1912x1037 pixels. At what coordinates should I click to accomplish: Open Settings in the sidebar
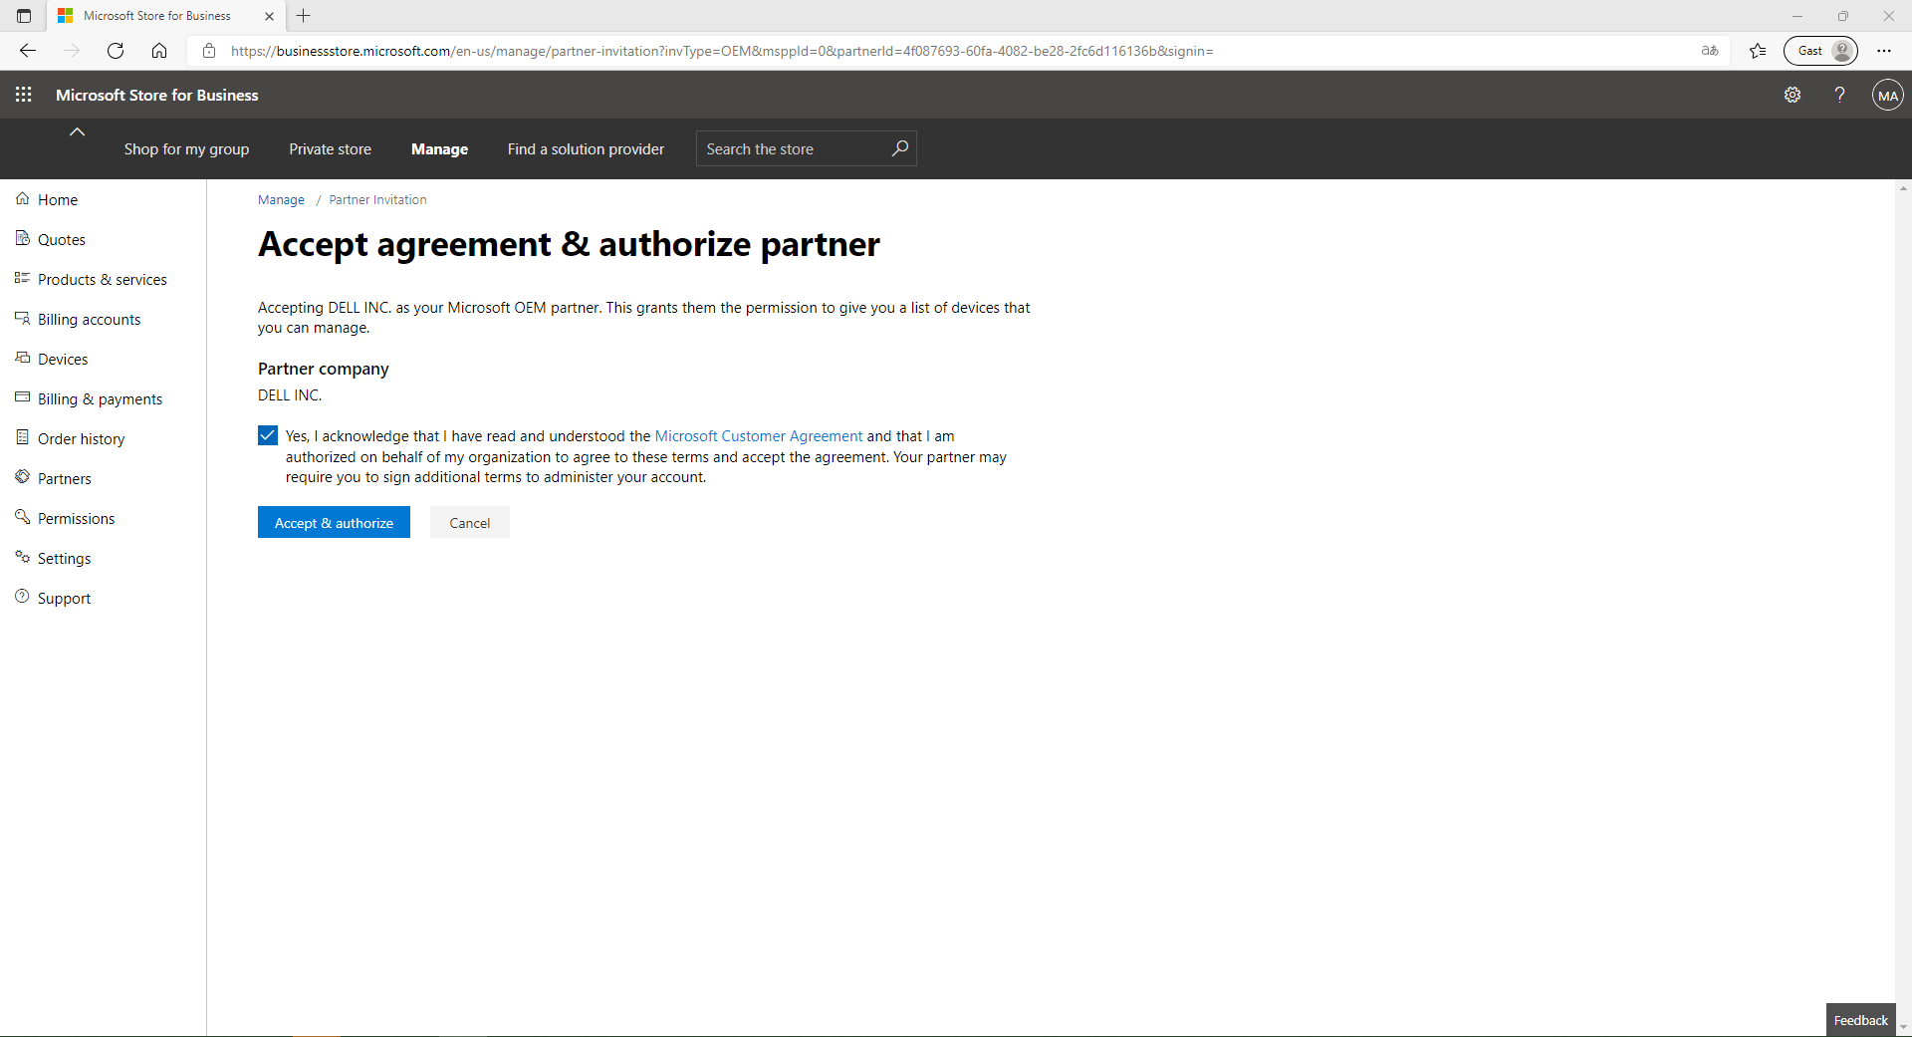coord(65,558)
